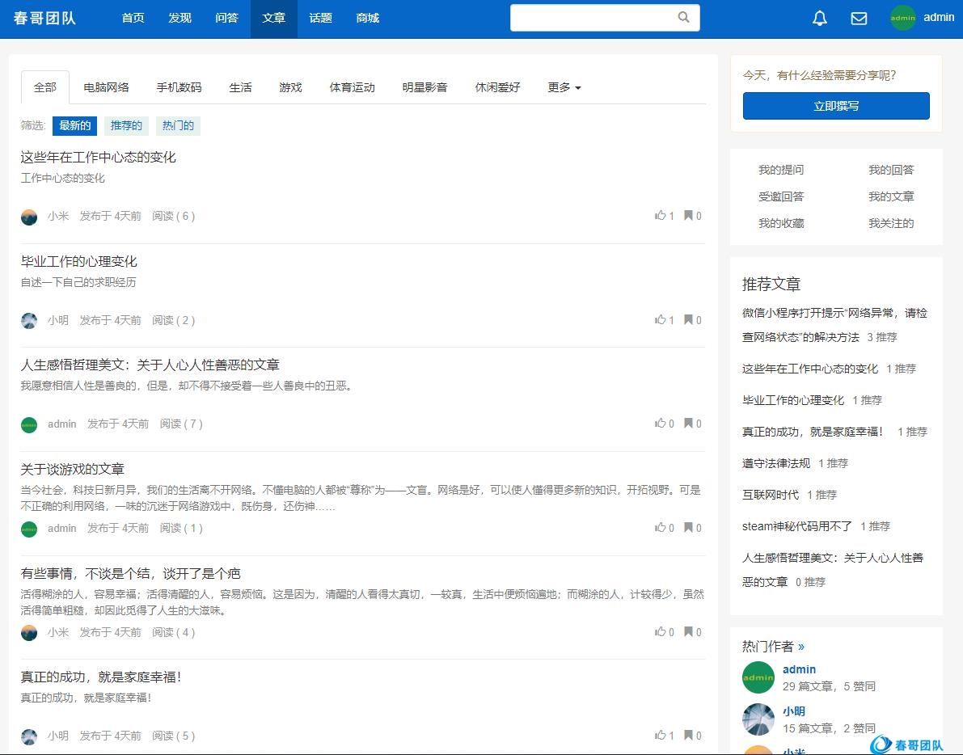
Task: Expand the 更多 category dropdown
Action: (564, 87)
